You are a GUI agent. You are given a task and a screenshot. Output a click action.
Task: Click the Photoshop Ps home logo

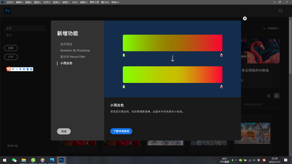tap(7, 11)
